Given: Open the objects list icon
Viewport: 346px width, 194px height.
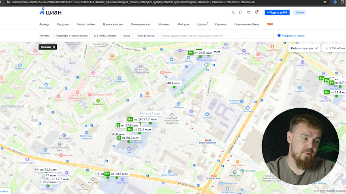Looking at the screenshot, I should 326,48.
